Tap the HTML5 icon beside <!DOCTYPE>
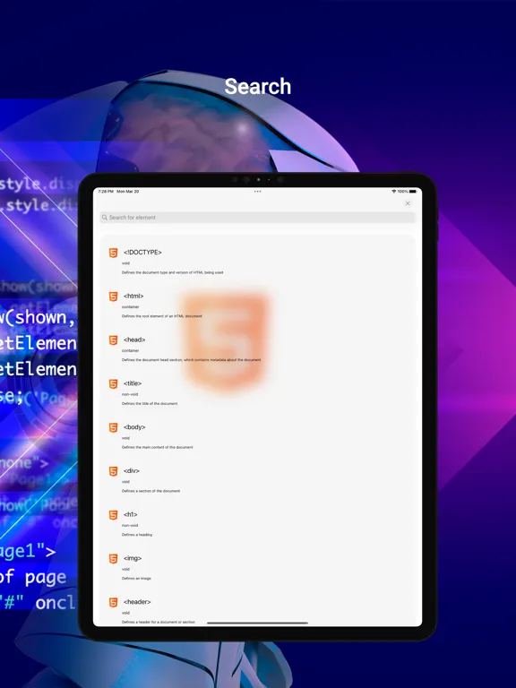The width and height of the screenshot is (516, 688). point(113,253)
